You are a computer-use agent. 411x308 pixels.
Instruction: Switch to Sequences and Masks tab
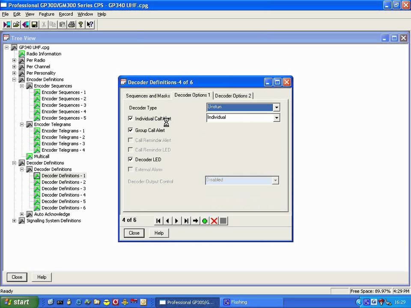[148, 96]
